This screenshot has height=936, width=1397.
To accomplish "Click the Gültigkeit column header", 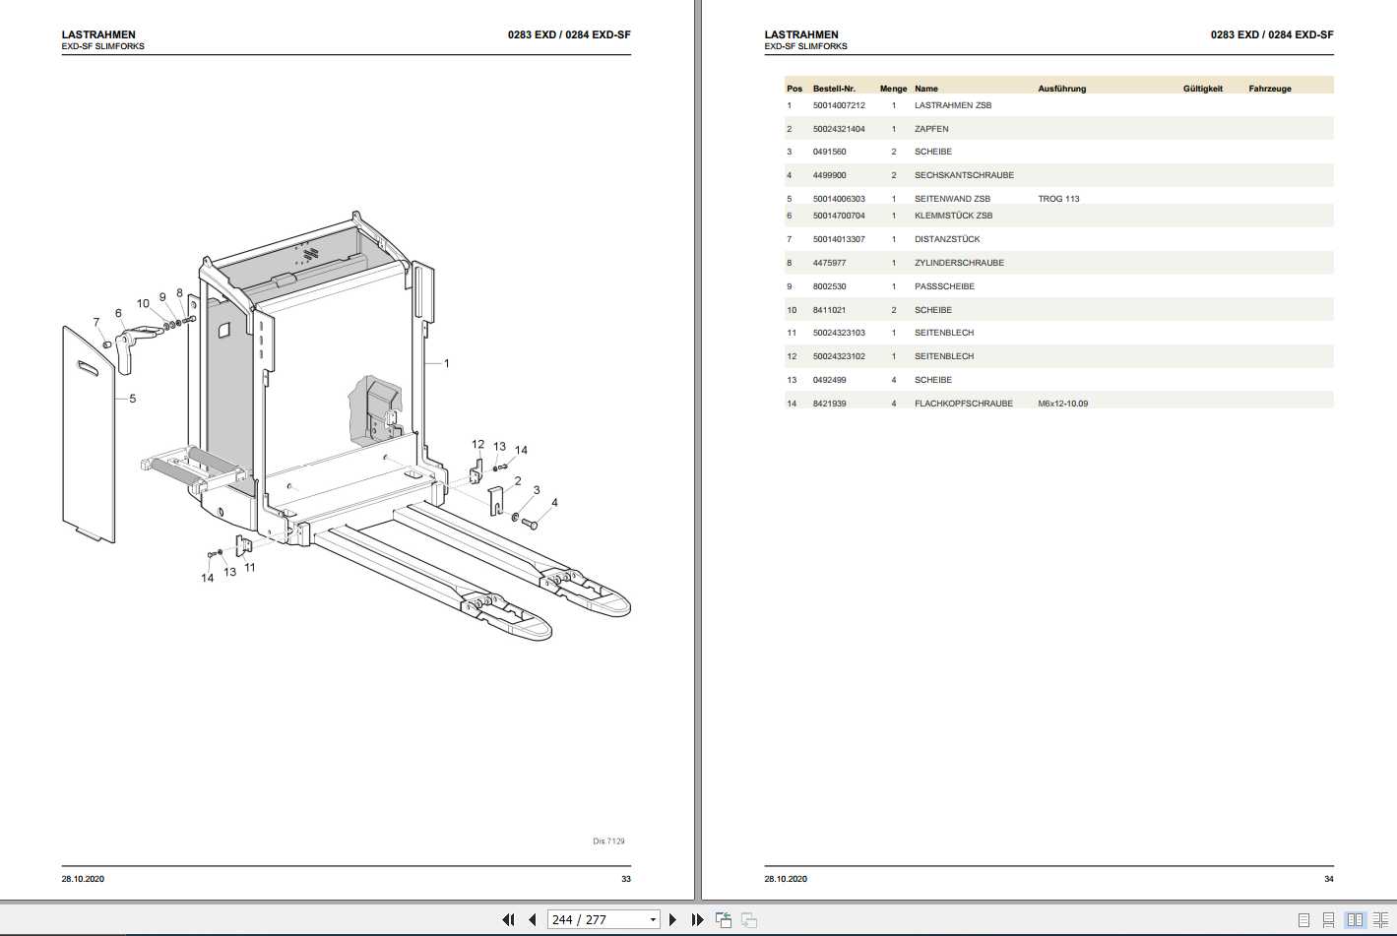I will [1203, 89].
